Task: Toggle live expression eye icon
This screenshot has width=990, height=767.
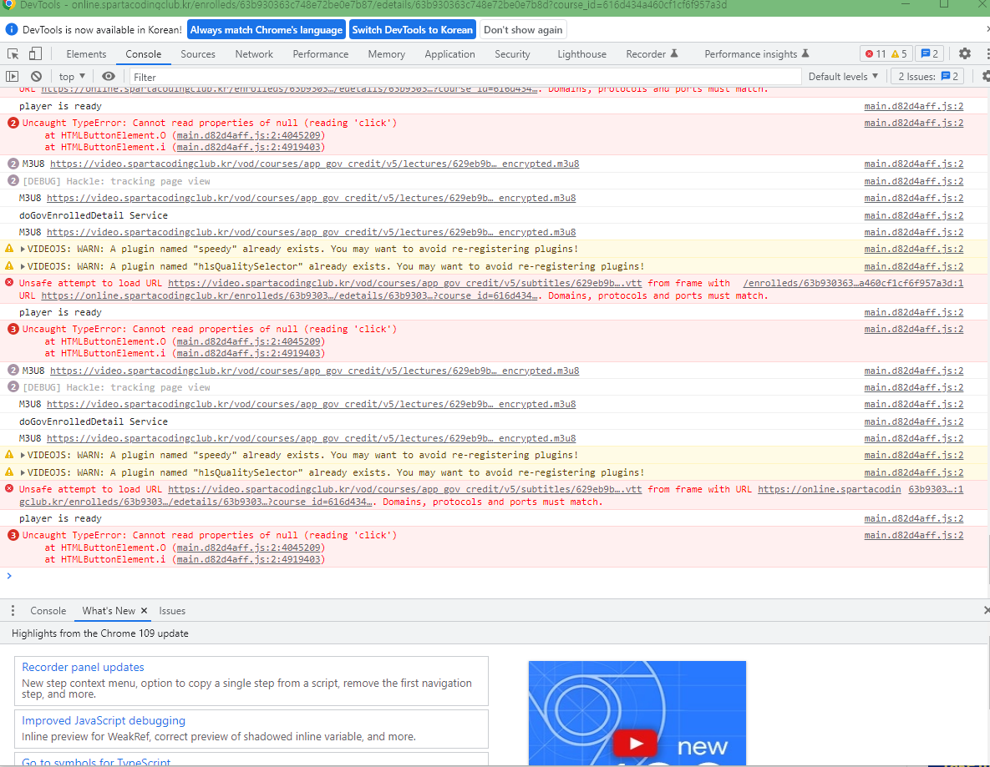Action: [x=109, y=76]
